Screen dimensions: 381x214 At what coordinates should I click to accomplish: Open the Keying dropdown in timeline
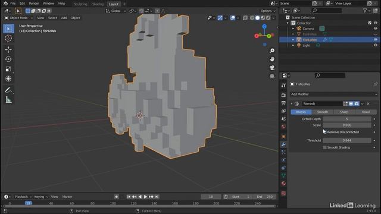[x=41, y=197]
